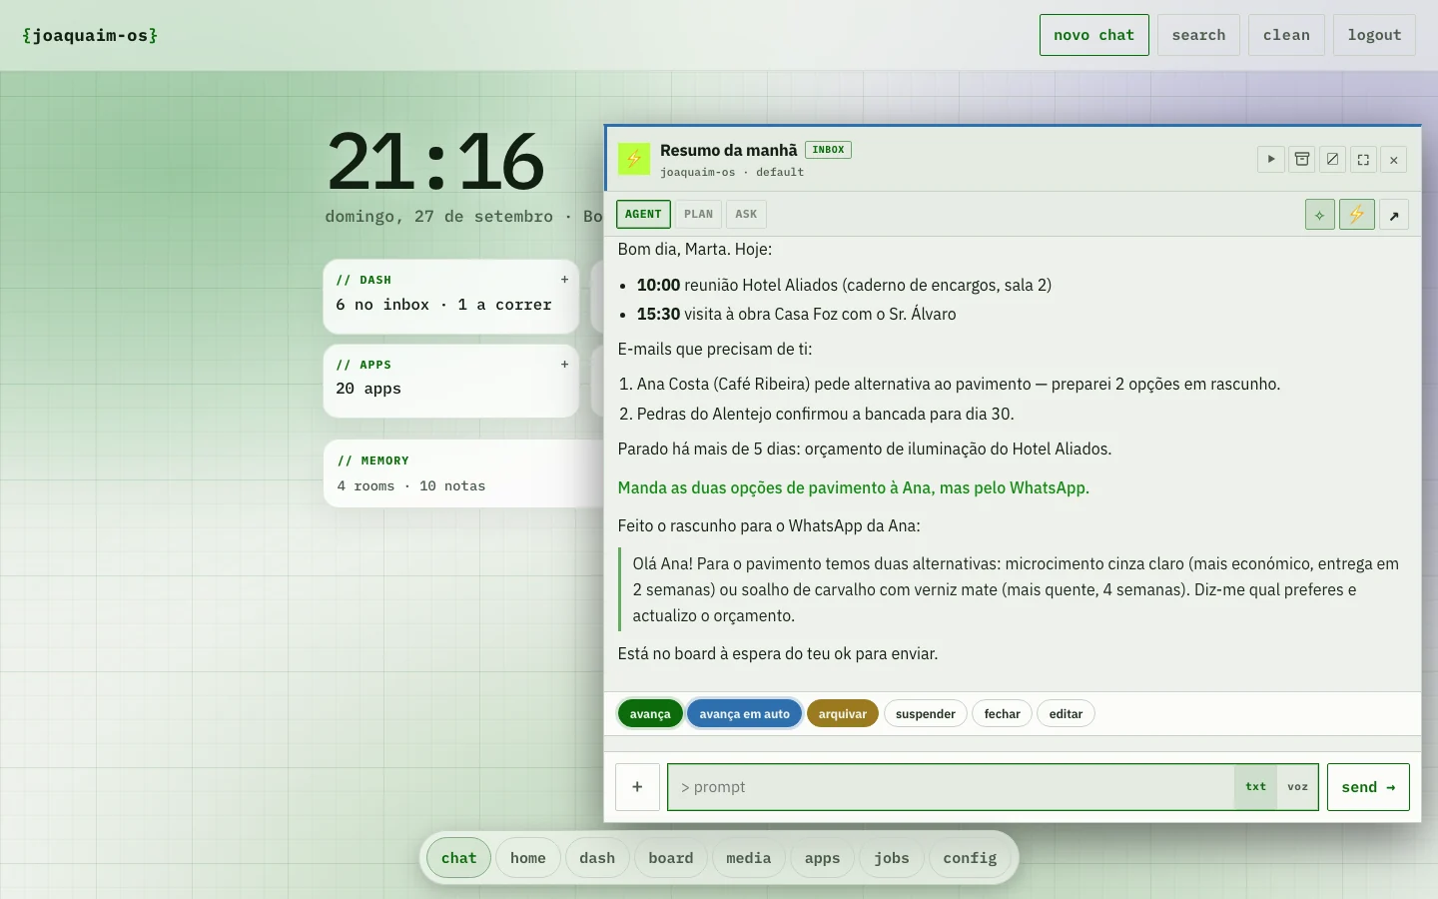Expand the chat with the fullscreen icon
The image size is (1438, 899).
pos(1363,159)
